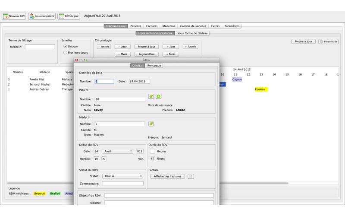Click the day field in Début du RDV
345x216 pixels.
point(96,151)
